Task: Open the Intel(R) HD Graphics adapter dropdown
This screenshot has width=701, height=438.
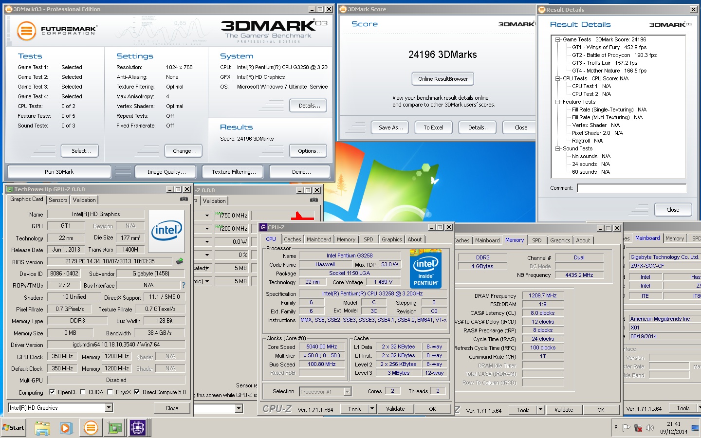Action: coord(109,407)
